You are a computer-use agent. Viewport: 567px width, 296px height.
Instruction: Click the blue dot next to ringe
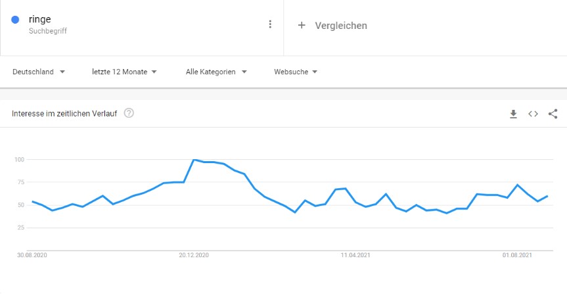click(15, 20)
